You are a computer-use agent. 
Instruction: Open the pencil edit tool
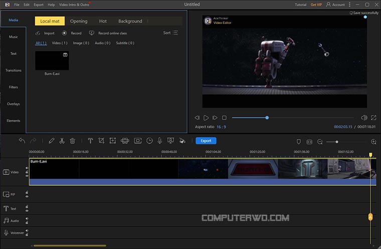[x=51, y=140]
